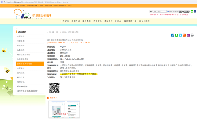Image resolution: width=197 pixels, height=121 pixels.
Task: Open related image thumbnail 涉嫌違規廣告
Action: 64,109
